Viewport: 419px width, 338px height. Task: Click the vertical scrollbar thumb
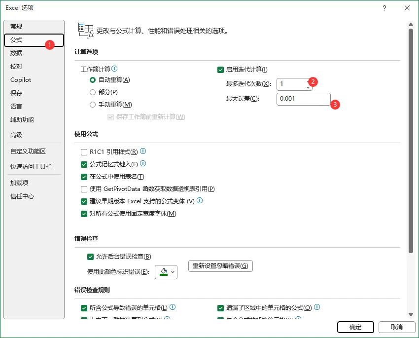click(x=411, y=141)
